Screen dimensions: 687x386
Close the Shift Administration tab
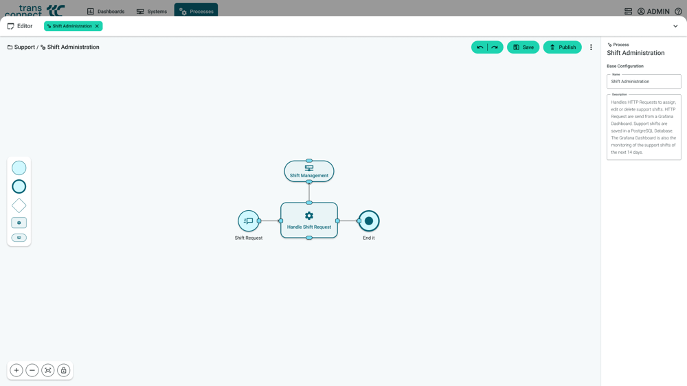(x=98, y=26)
